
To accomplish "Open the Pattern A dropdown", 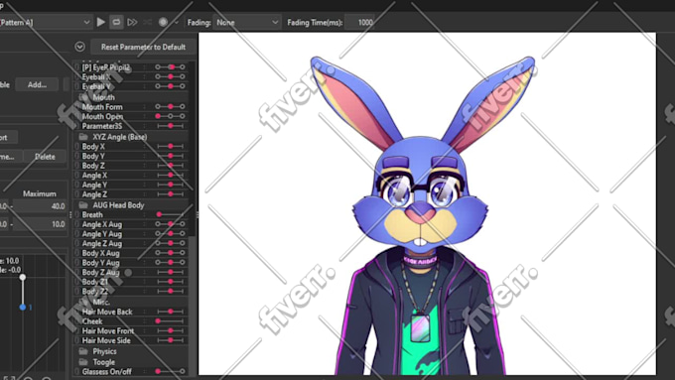I will (x=46, y=22).
